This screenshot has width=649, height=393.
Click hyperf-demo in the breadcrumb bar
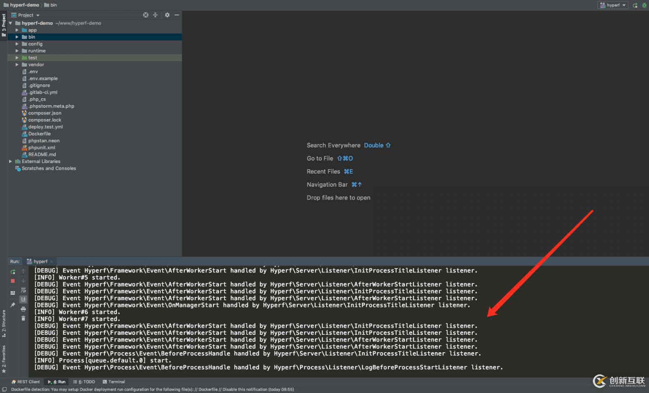[x=24, y=5]
